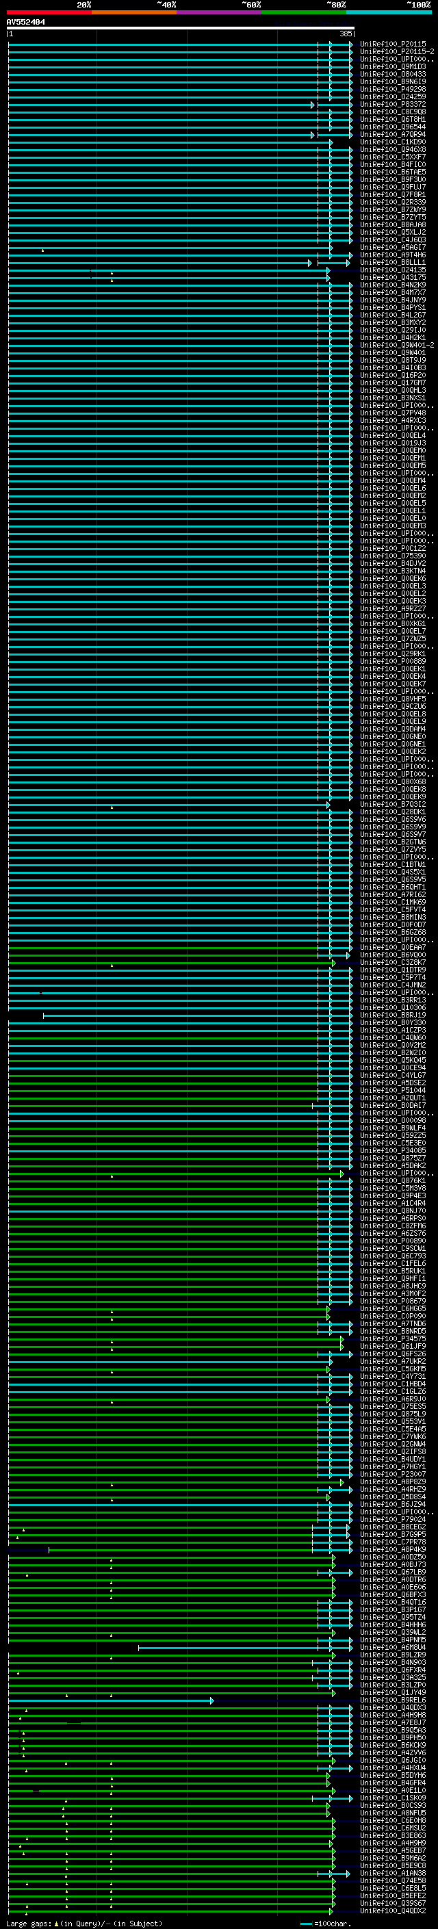Viewport: 438px width, 1929px height.
Task: Select the UniRef100_Q17GM7 entry
Action: point(393,383)
